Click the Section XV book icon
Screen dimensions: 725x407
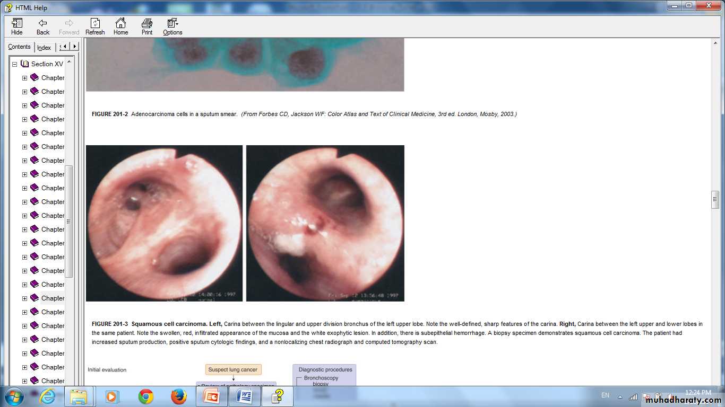point(25,64)
